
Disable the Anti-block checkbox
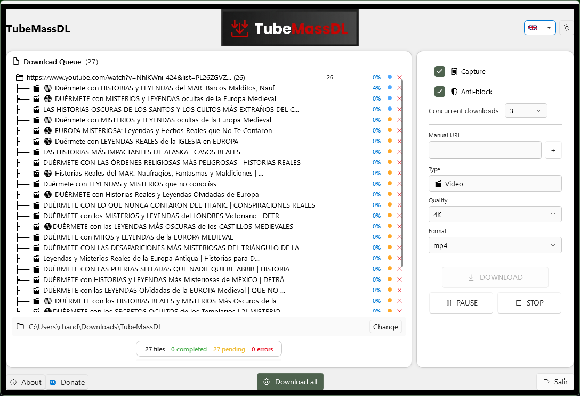point(439,92)
